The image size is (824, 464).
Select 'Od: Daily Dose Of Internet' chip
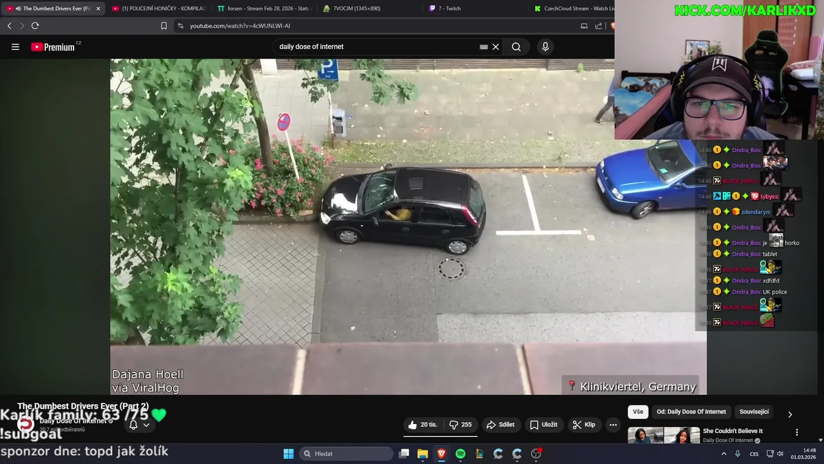pos(691,412)
